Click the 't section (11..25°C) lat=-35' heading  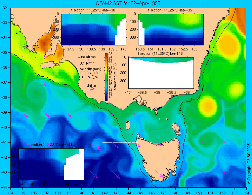[x=170, y=10]
